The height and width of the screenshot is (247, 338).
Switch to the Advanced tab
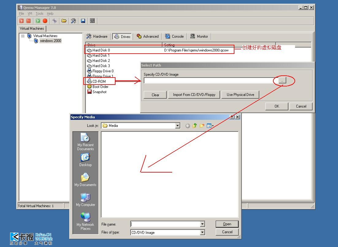tap(148, 36)
